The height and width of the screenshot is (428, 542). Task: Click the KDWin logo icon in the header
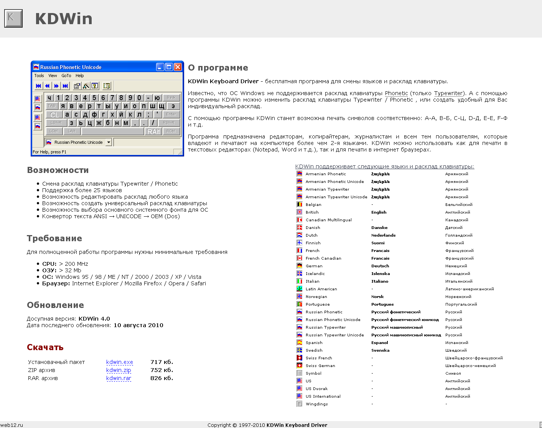[x=13, y=18]
